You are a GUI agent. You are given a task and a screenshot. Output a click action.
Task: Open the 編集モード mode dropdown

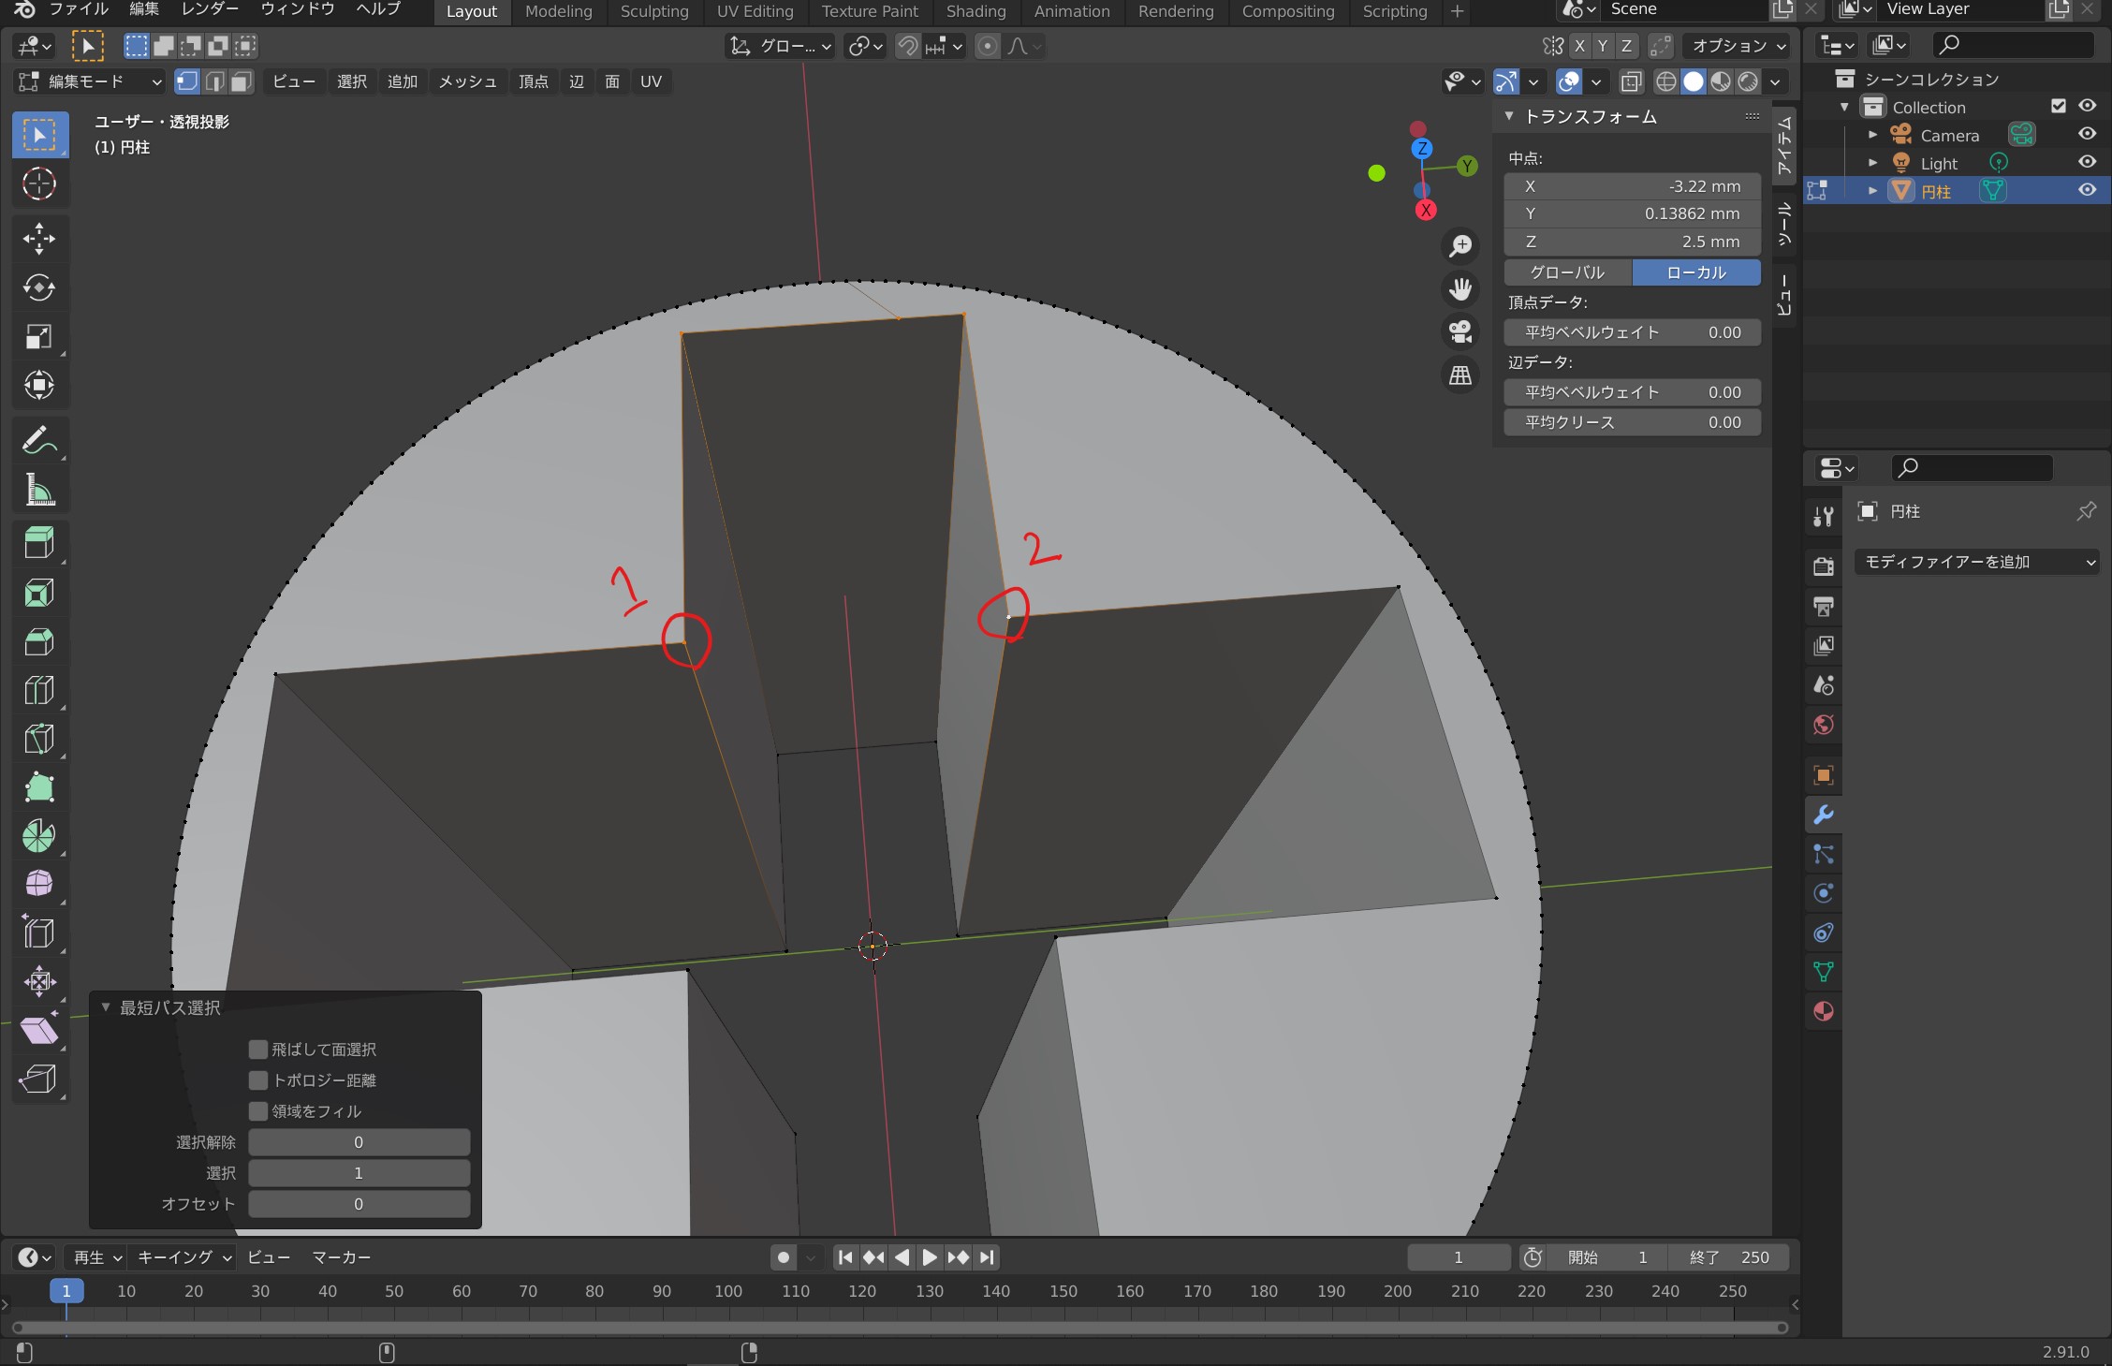90,81
